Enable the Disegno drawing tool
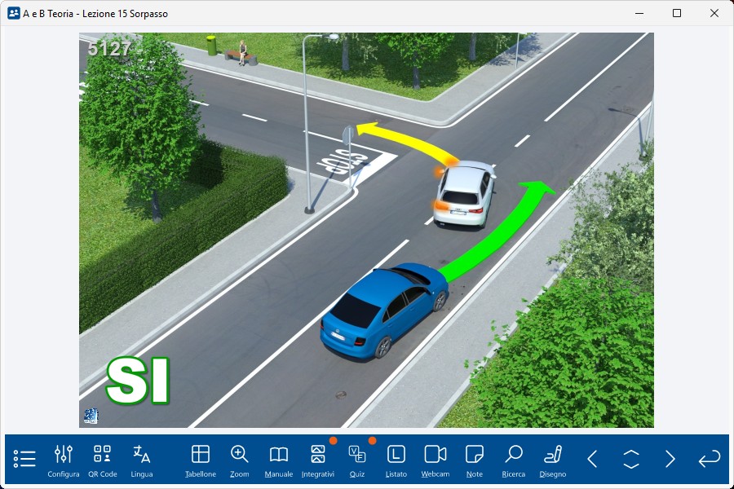Image resolution: width=734 pixels, height=489 pixels. [553, 459]
